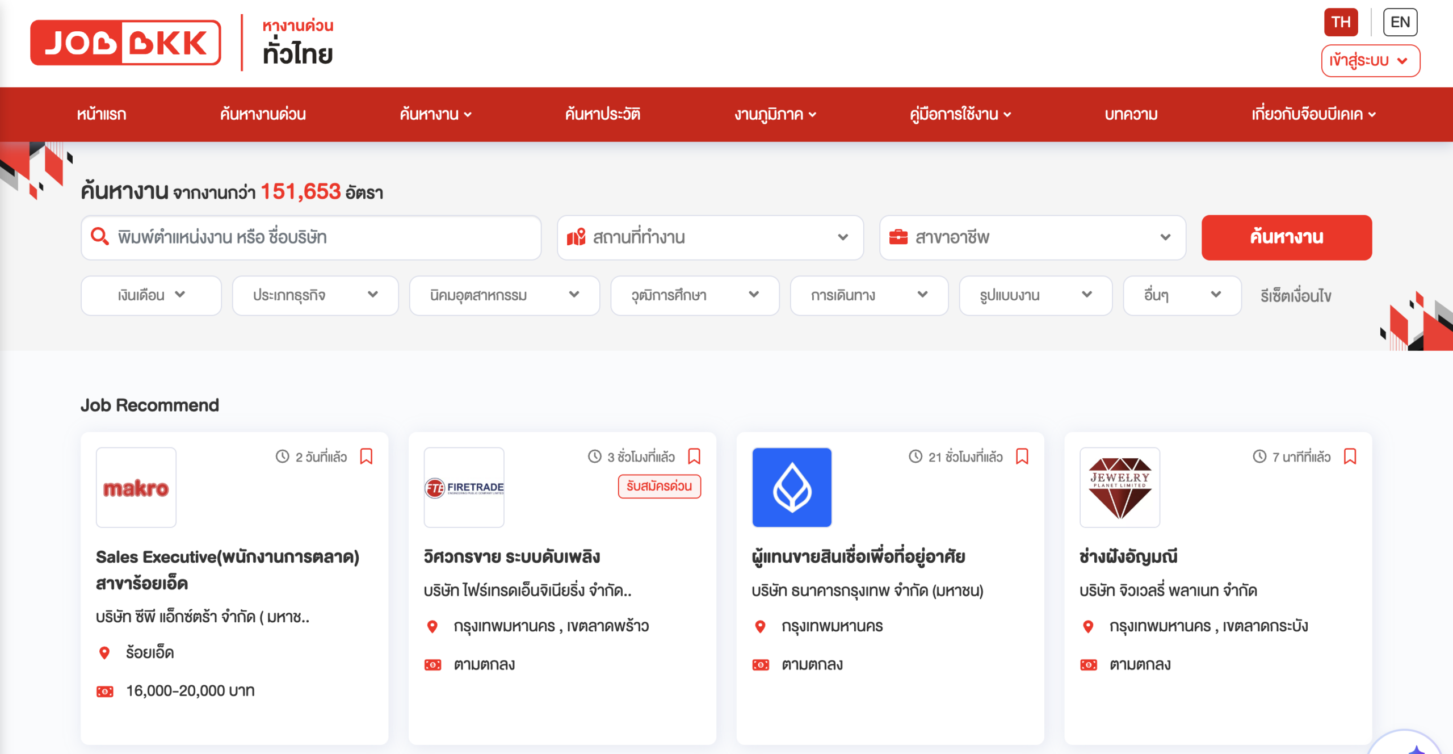Click บริษัท ซีพี แอ็กซ์ตร้า company name

(203, 617)
